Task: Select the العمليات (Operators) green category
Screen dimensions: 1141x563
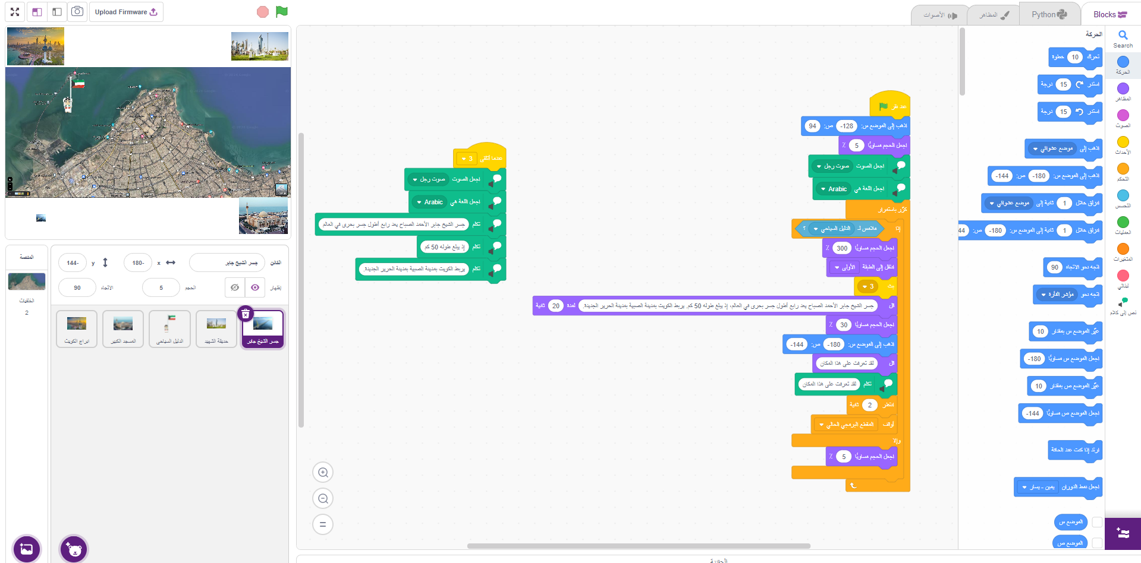Action: [1123, 226]
